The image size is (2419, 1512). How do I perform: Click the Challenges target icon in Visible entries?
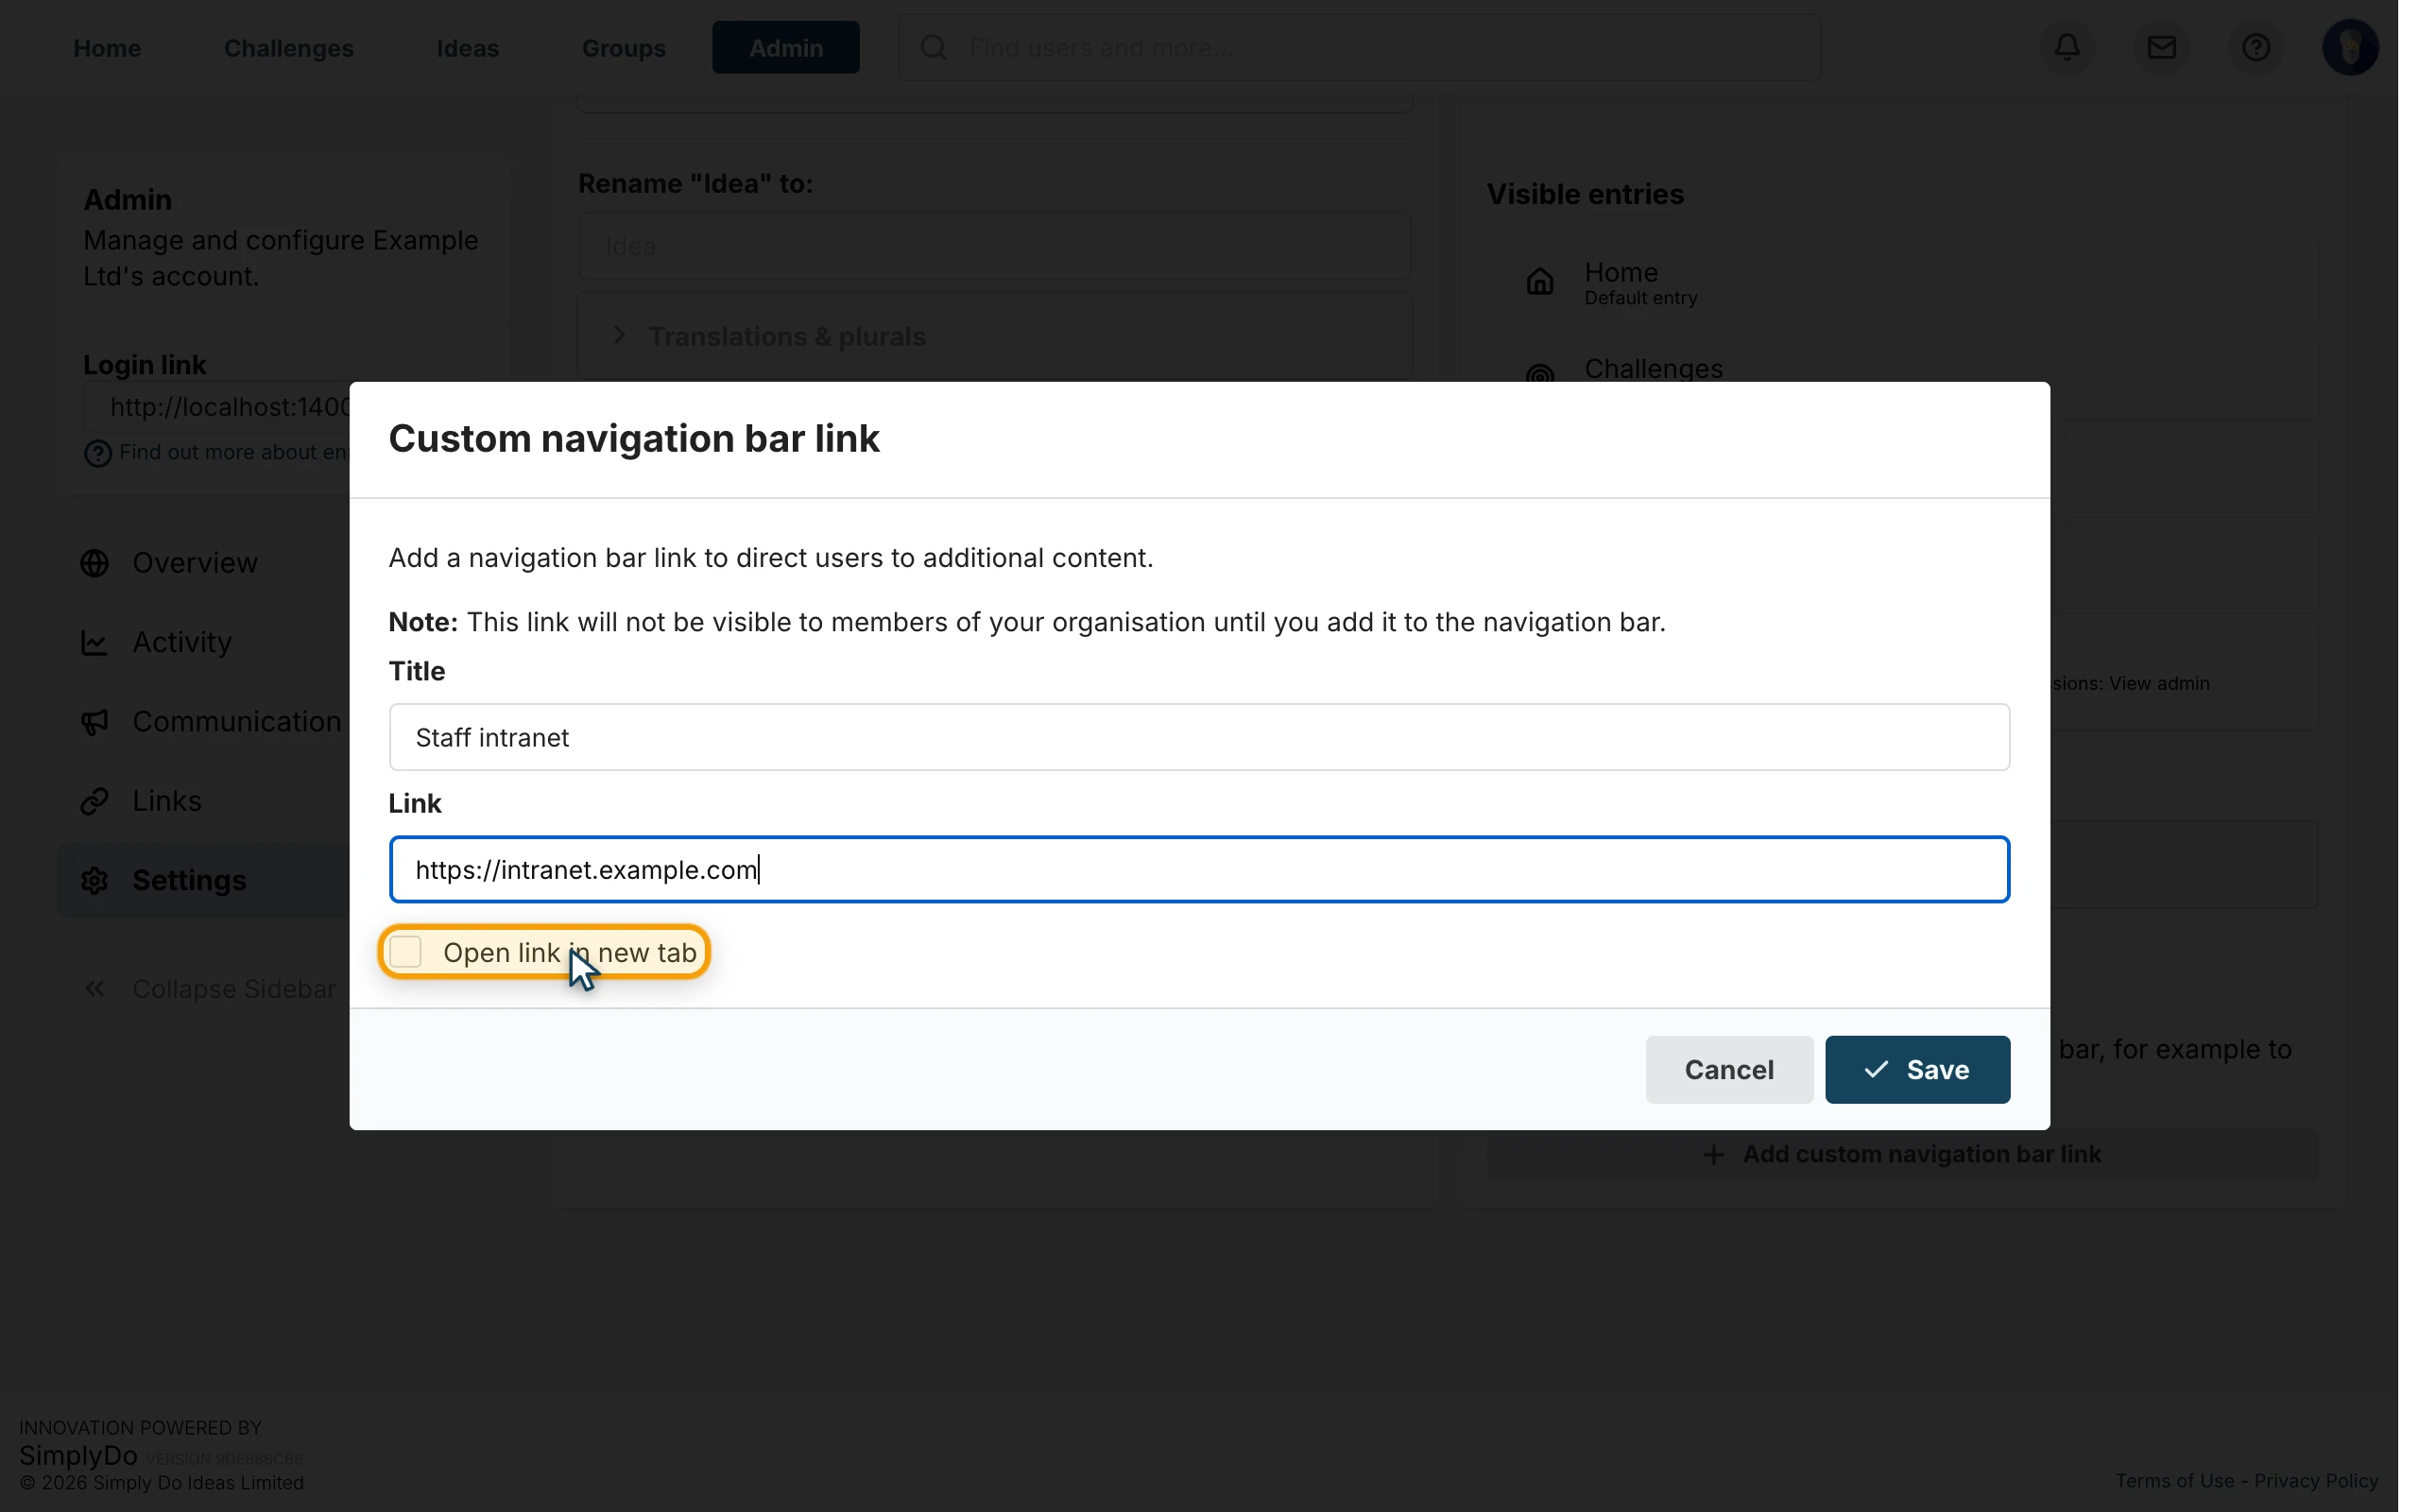point(1539,374)
